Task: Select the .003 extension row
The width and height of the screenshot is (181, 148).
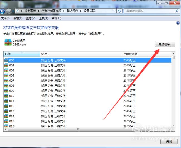Action: click(87, 60)
